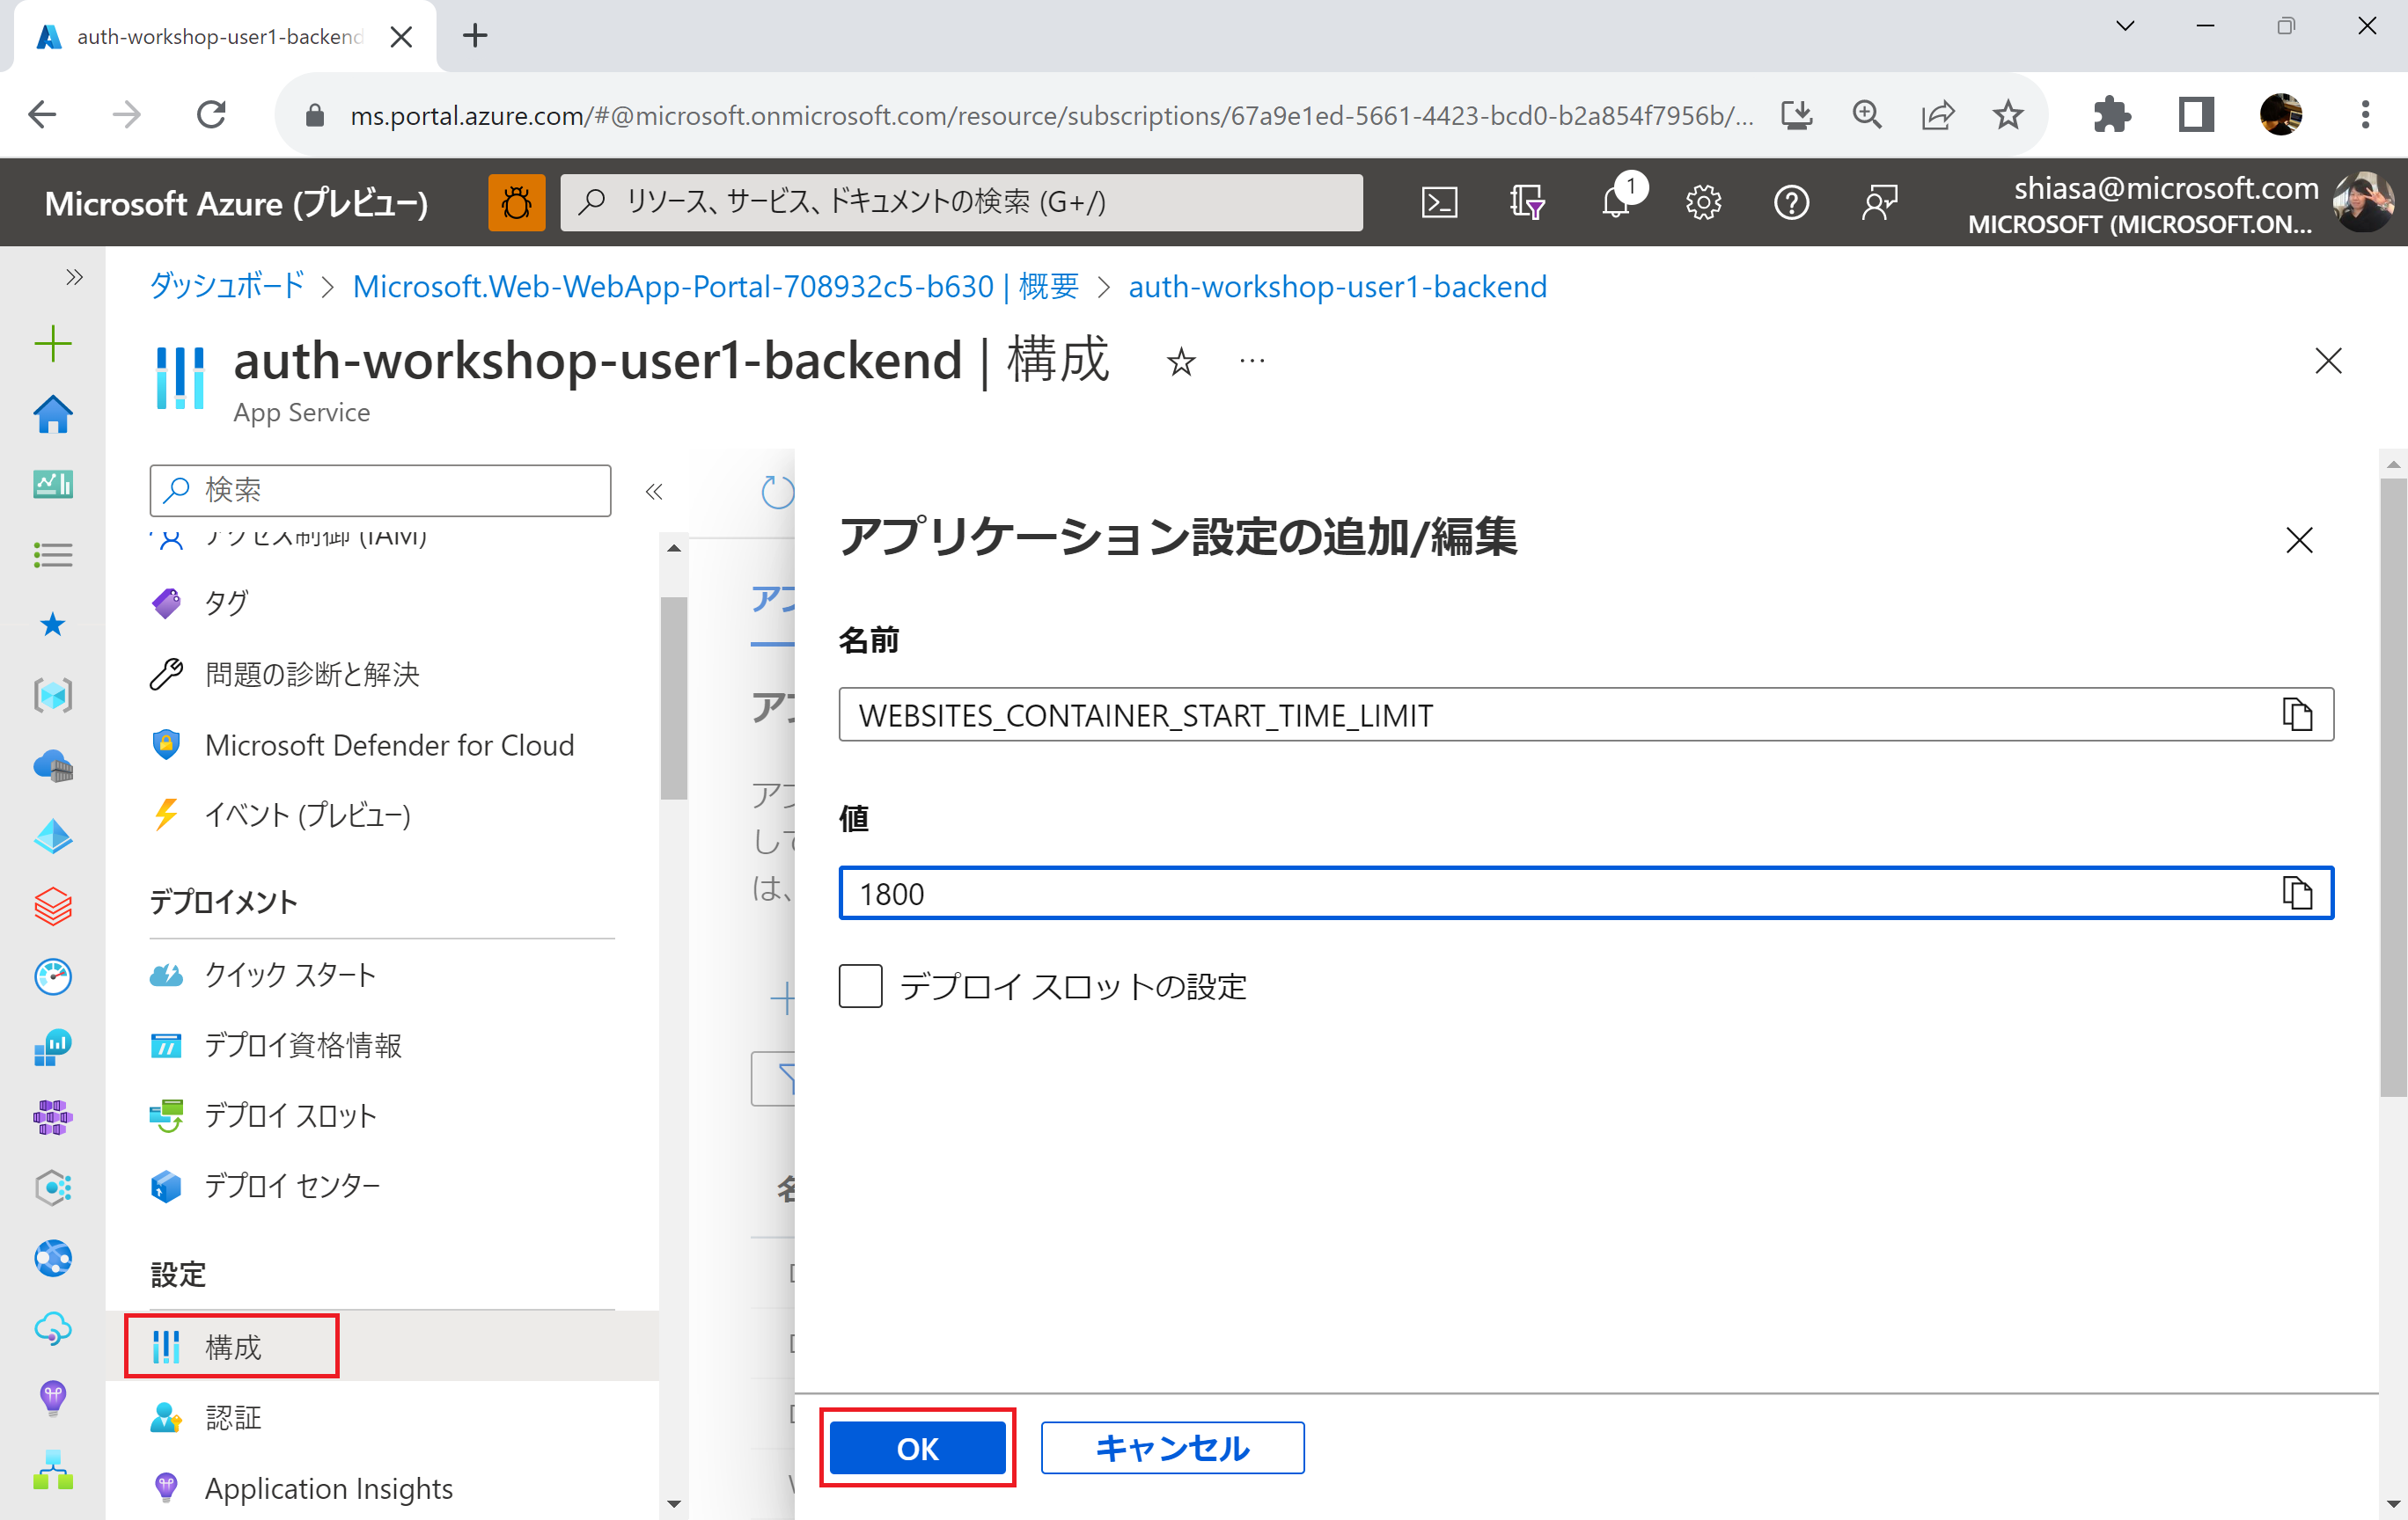The width and height of the screenshot is (2408, 1520).
Task: Navigate to ダッシュボード via the breadcrumb
Action: pyautogui.click(x=225, y=287)
